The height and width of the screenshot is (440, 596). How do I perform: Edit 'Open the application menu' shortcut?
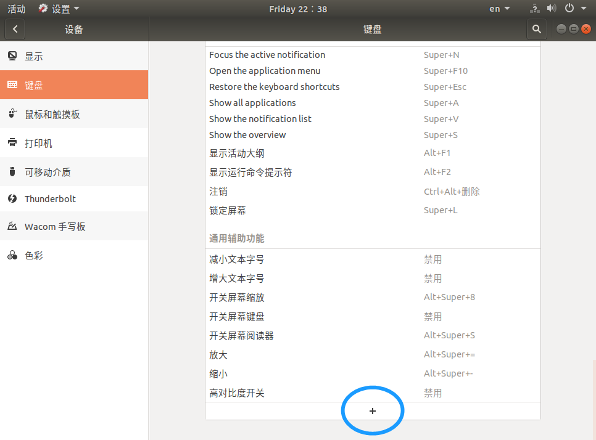(373, 71)
